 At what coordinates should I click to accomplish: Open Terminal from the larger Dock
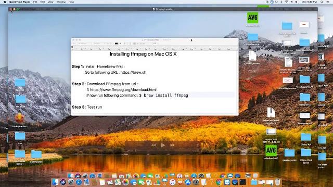point(243,182)
